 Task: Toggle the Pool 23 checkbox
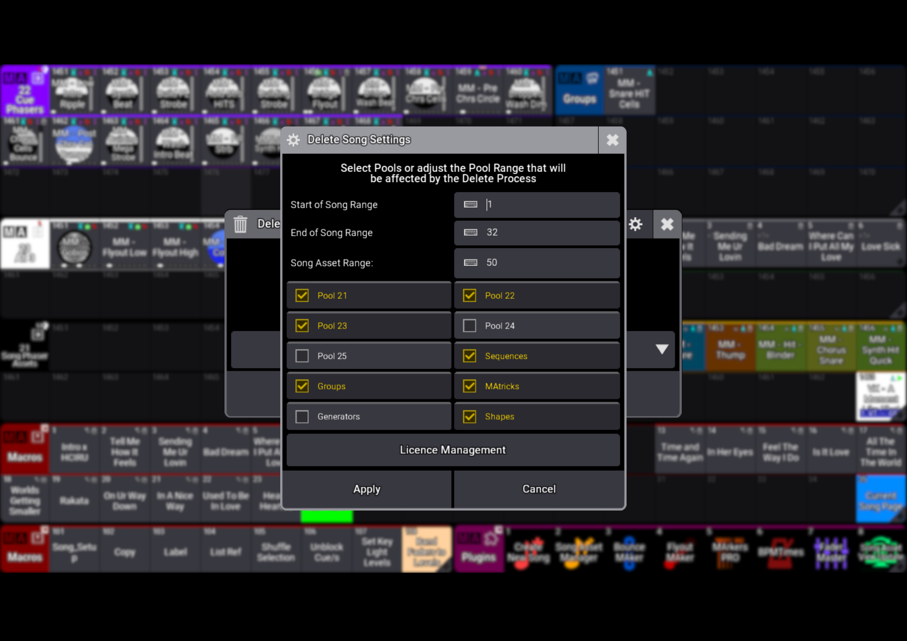tap(302, 325)
